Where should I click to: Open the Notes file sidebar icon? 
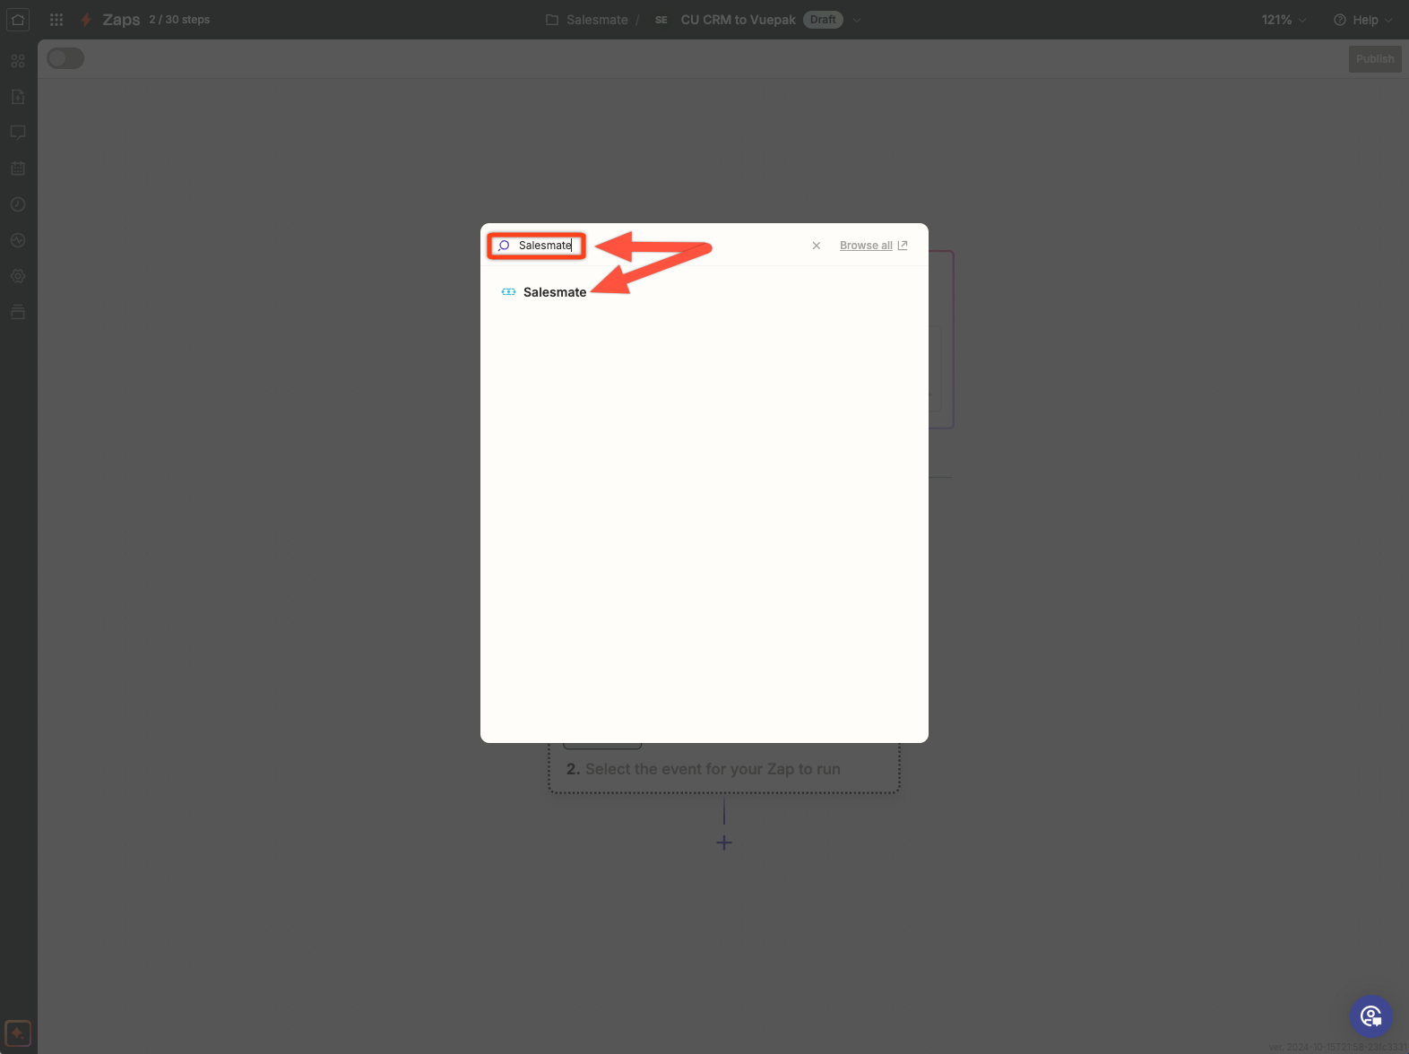click(x=18, y=97)
